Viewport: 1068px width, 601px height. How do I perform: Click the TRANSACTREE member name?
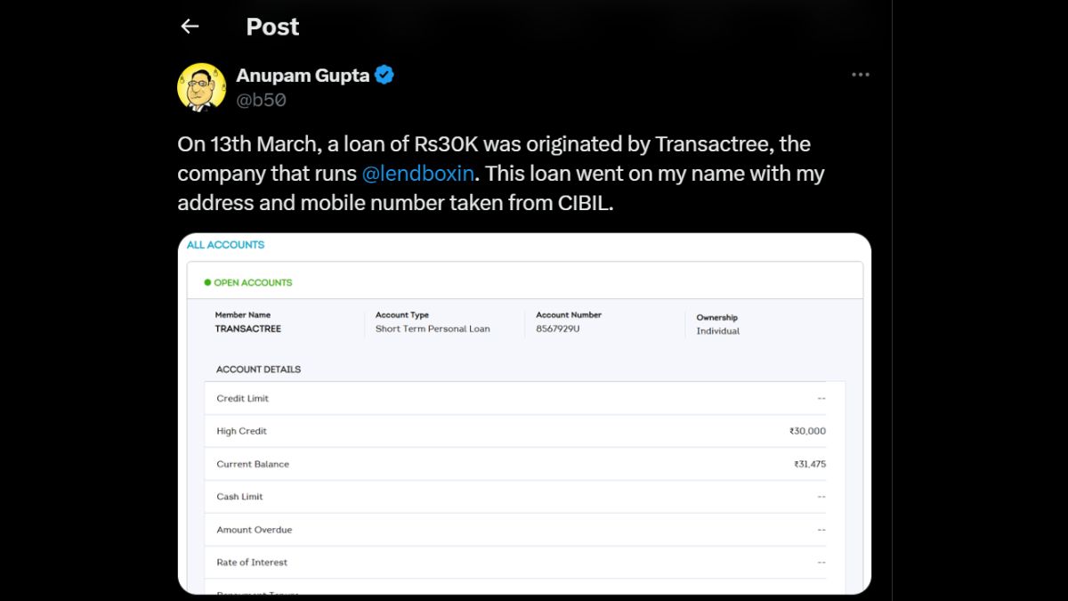[247, 329]
